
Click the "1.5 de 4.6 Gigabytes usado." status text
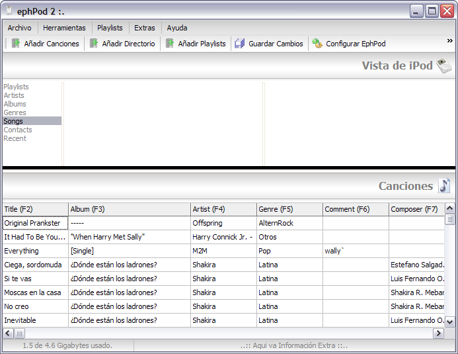pos(67,345)
